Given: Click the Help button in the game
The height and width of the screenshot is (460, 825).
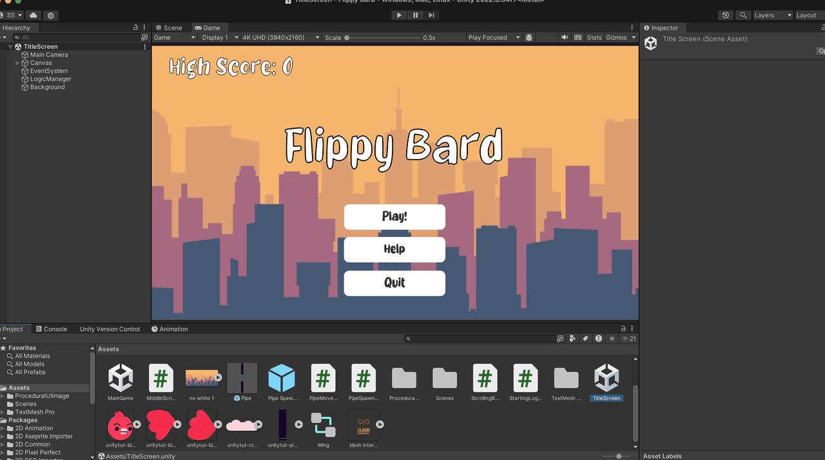Looking at the screenshot, I should (x=394, y=249).
